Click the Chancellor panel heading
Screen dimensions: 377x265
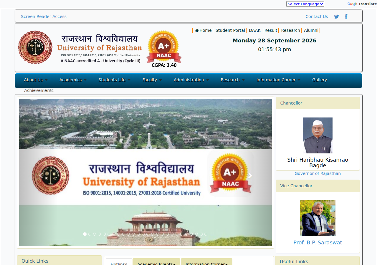318,103
